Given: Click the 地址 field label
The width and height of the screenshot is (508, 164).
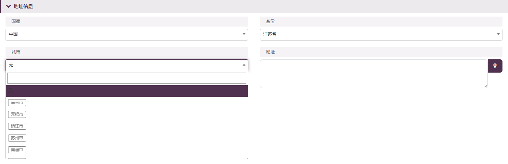Looking at the screenshot, I should click(x=270, y=52).
